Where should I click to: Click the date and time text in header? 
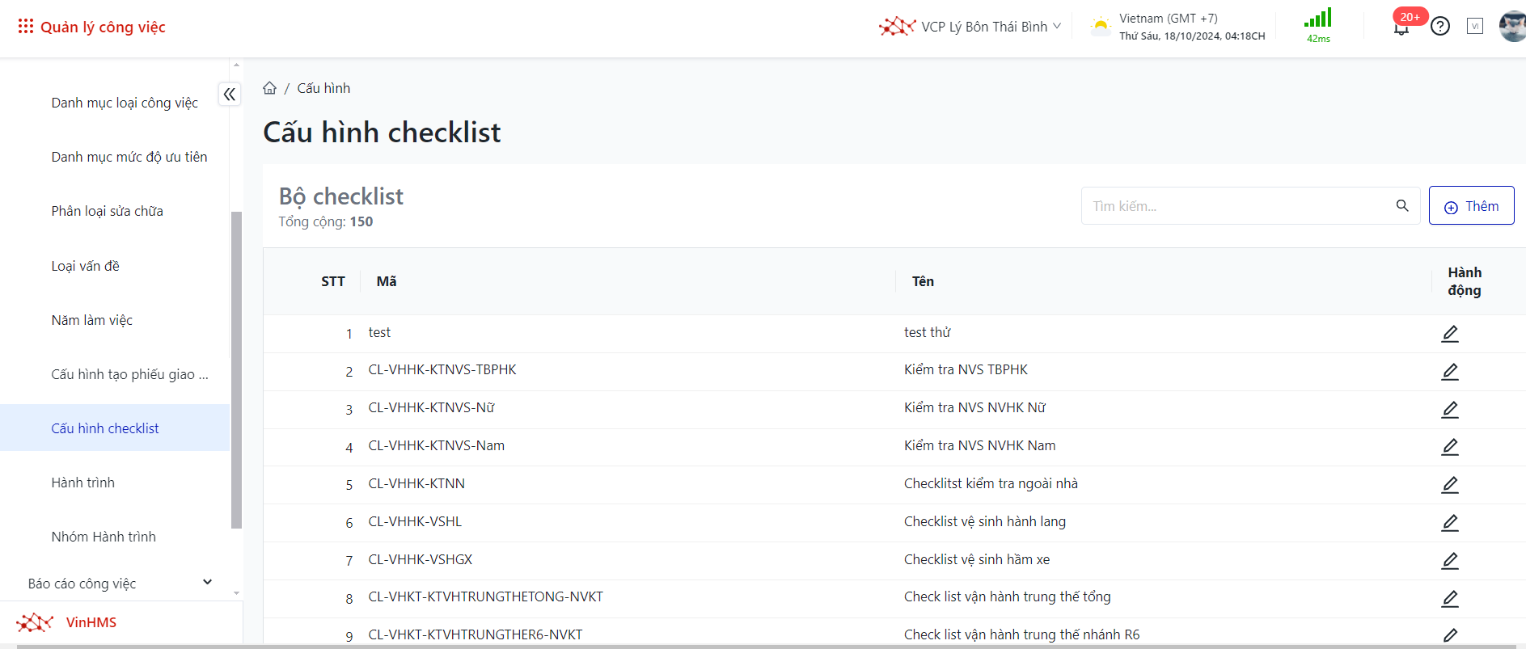[x=1192, y=36]
